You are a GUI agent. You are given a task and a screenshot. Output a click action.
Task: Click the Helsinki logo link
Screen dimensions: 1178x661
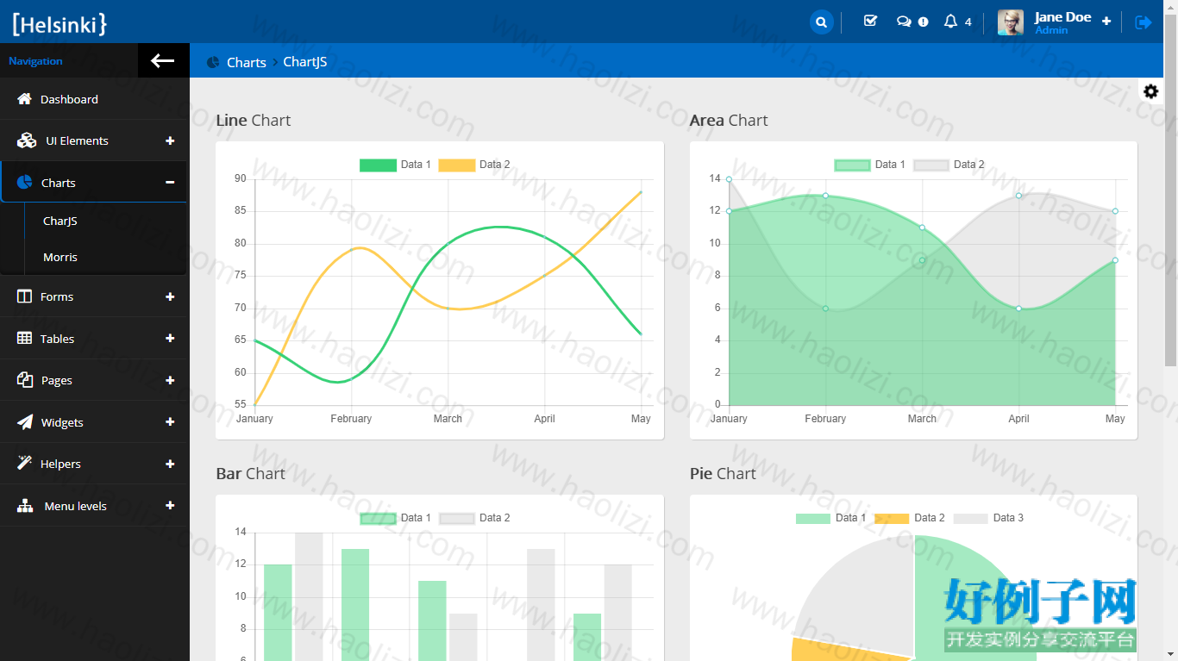point(60,24)
